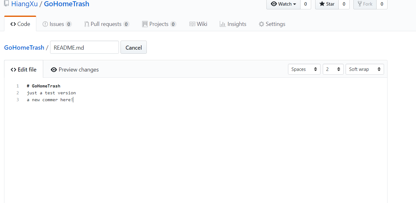Viewport: 416px width, 203px height.
Task: Open the repository Settings tab
Action: pos(272,24)
